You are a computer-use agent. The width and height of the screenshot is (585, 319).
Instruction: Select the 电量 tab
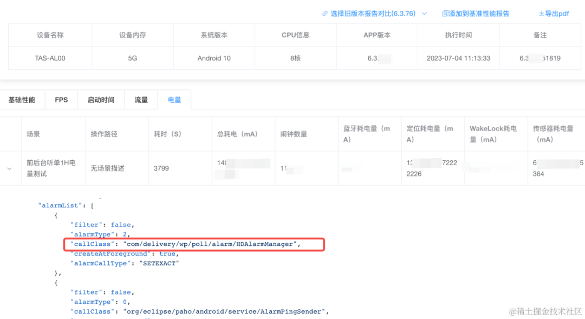174,100
